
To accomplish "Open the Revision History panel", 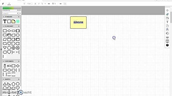I will tap(167, 34).
